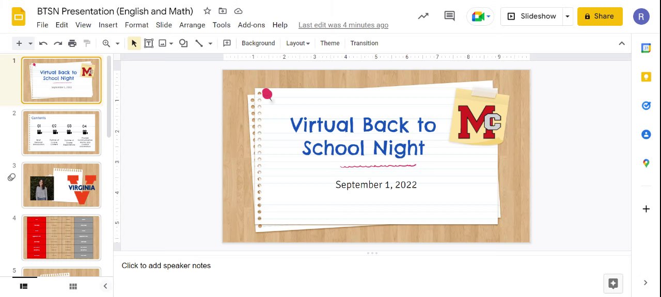Open the Insert menu
This screenshot has height=297, width=661.
click(108, 25)
